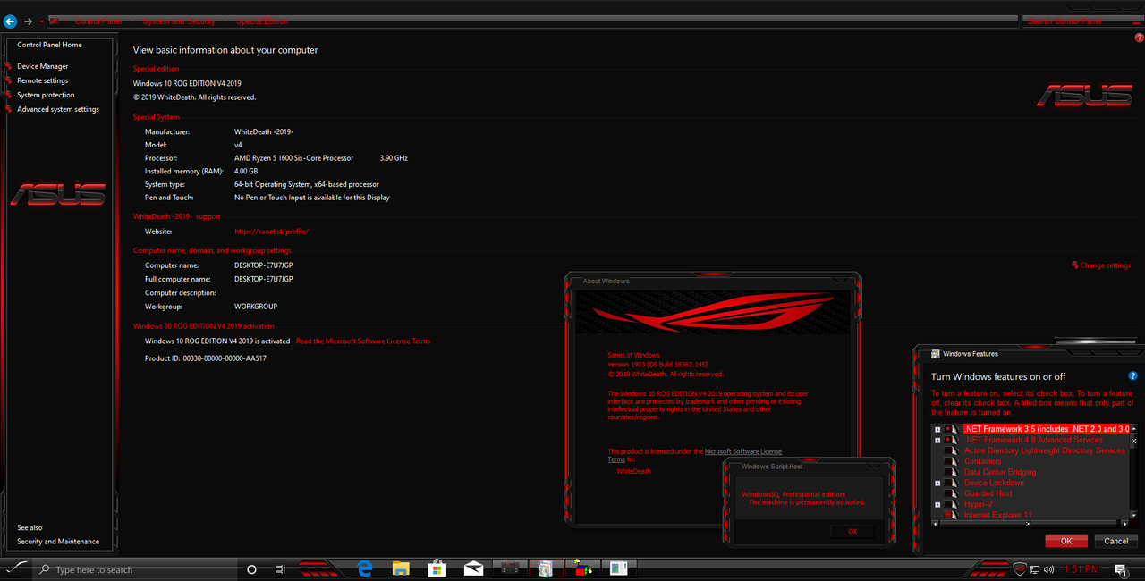The height and width of the screenshot is (581, 1145).
Task: Open Microsoft Store from taskbar
Action: coord(437,568)
